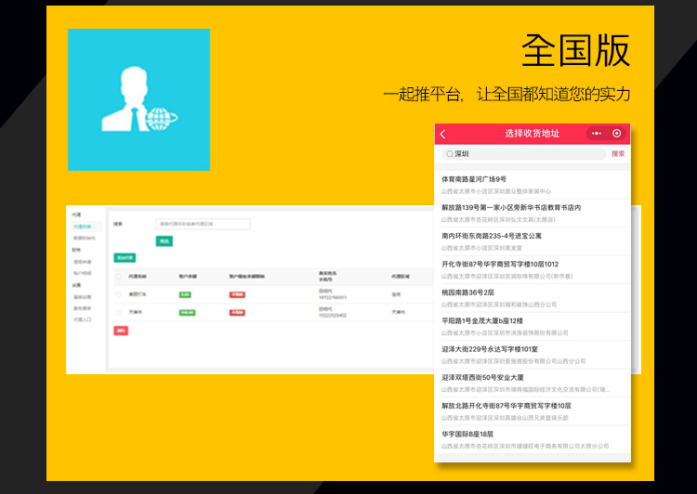Click the first row's green balance badge
697x494 pixels.
coord(185,294)
